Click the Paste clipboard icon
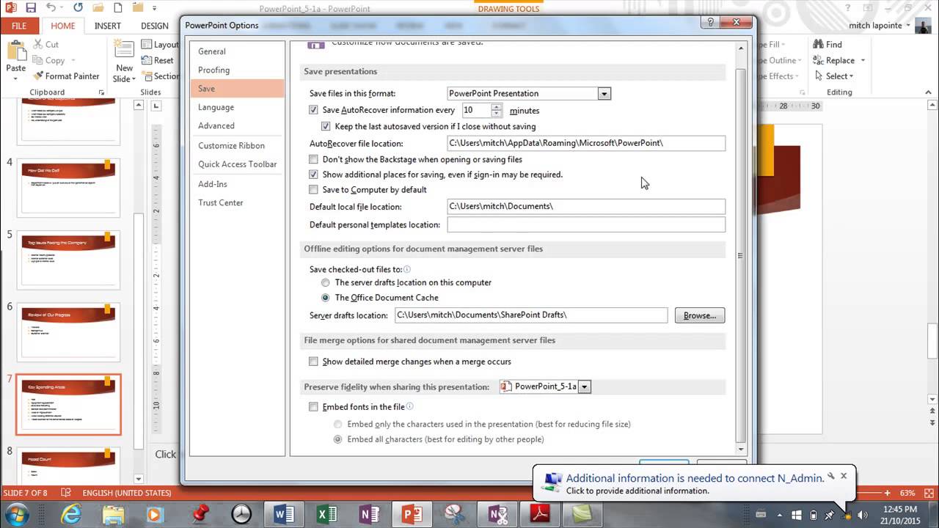The height and width of the screenshot is (528, 939). [15, 51]
